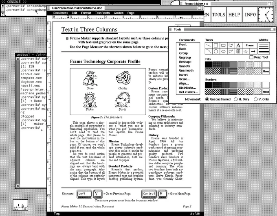Select Unconstrained movement option
The width and height of the screenshot is (277, 216).
tap(207, 99)
